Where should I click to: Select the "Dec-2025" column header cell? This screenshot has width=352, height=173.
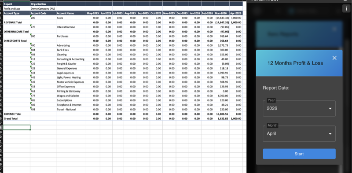coord(182,13)
